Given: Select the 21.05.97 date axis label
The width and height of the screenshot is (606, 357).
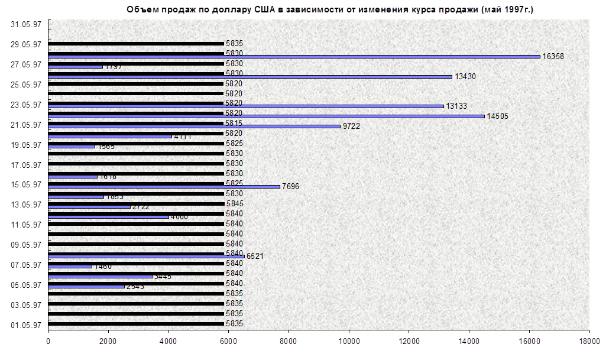Looking at the screenshot, I should 26,124.
